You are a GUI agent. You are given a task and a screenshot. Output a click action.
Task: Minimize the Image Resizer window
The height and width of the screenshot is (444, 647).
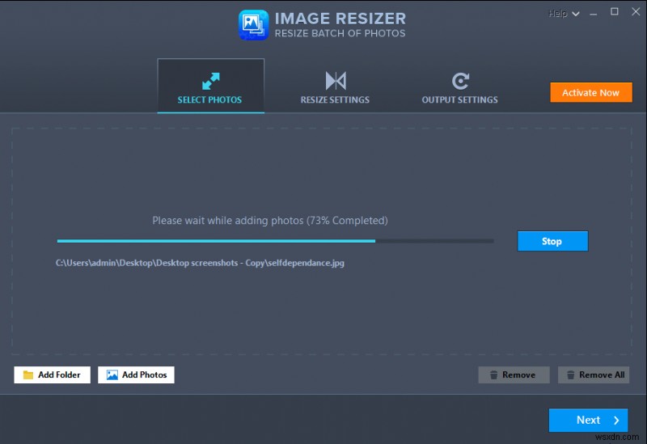[x=594, y=14]
